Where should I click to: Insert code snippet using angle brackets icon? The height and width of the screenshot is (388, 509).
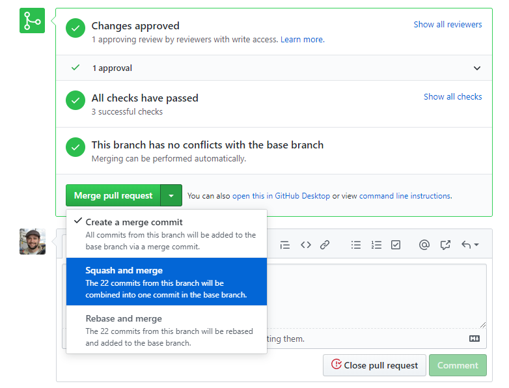pyautogui.click(x=306, y=245)
